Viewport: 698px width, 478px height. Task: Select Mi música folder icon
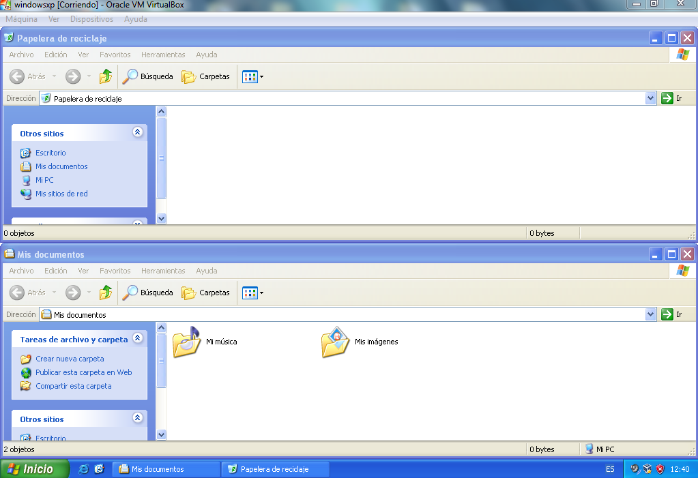pos(186,342)
